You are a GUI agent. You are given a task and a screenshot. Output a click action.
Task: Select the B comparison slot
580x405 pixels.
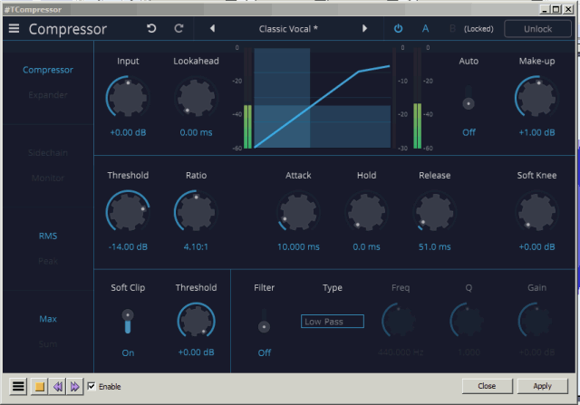point(452,28)
